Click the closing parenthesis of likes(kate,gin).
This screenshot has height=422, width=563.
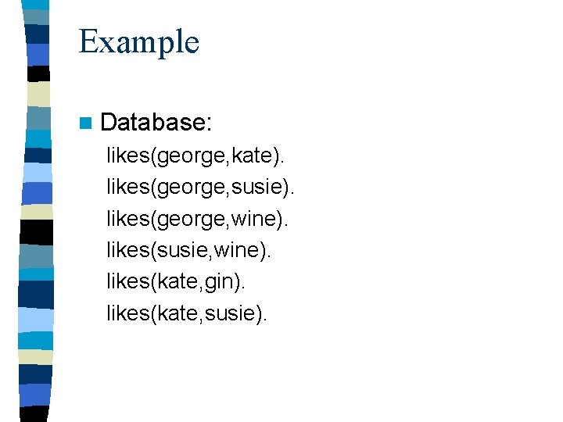(x=237, y=282)
